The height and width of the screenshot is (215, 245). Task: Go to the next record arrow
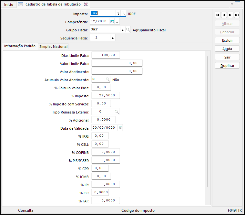230,15
